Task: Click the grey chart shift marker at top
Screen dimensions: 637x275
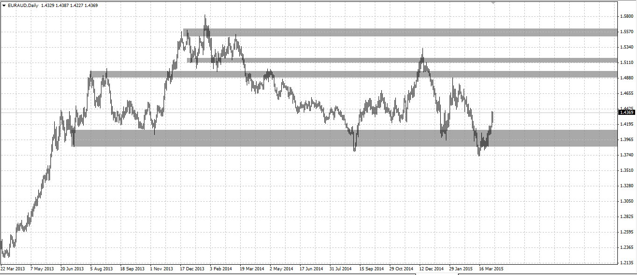Action: point(493,3)
